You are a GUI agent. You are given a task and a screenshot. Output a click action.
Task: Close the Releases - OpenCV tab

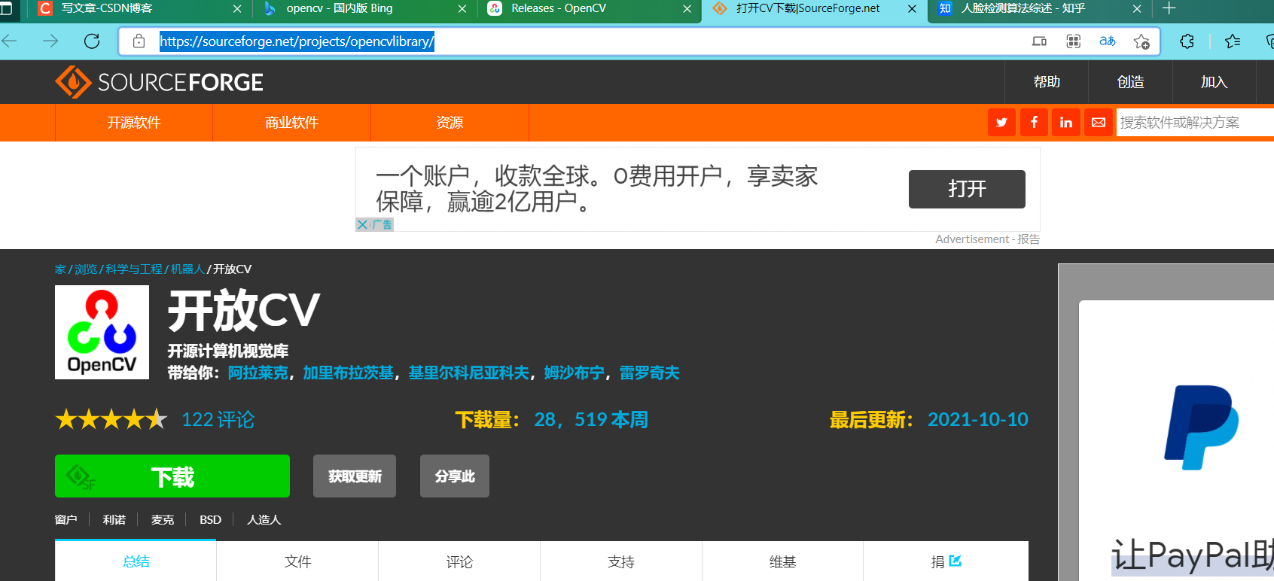point(687,9)
